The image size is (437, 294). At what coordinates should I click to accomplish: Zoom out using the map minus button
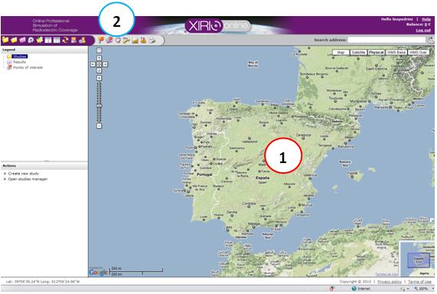click(99, 126)
